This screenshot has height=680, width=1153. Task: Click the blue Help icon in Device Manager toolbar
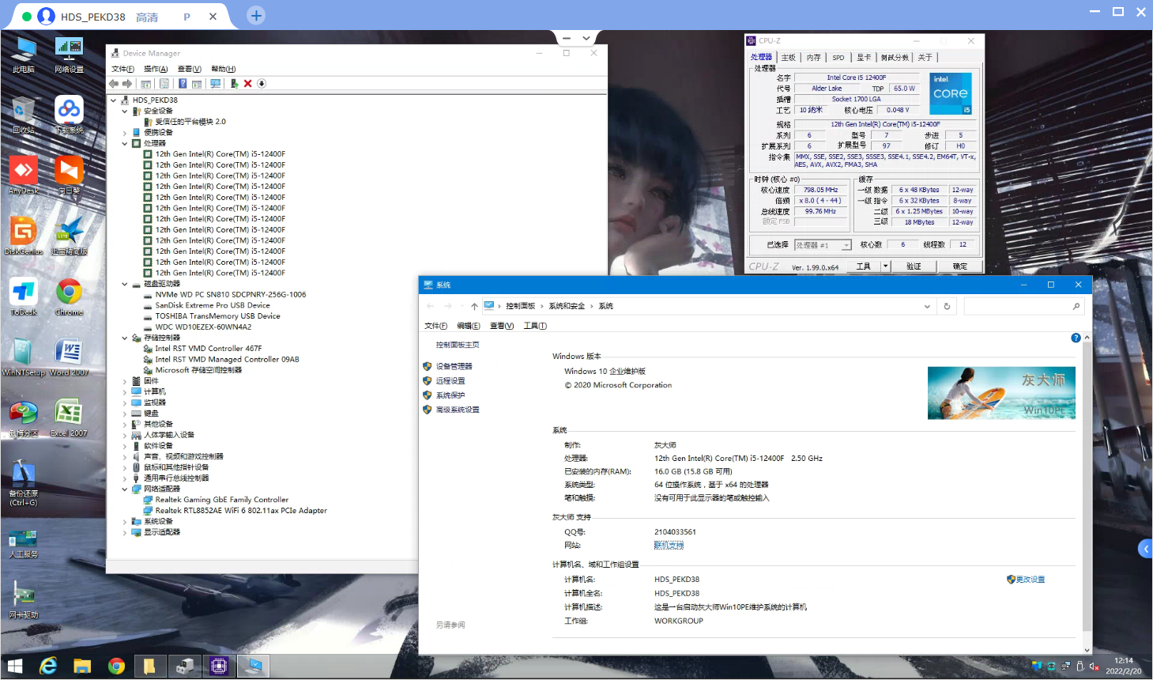click(x=183, y=84)
